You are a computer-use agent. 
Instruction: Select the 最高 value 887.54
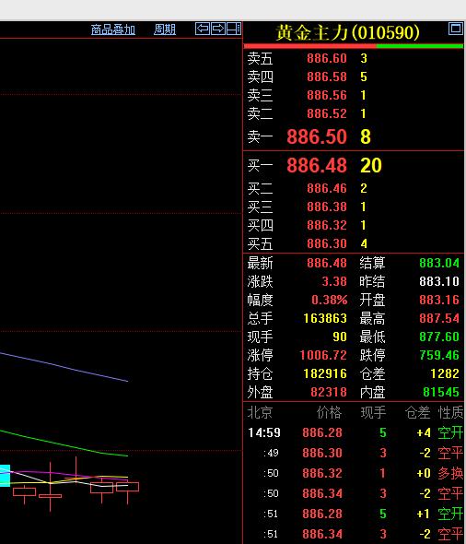[x=439, y=318]
